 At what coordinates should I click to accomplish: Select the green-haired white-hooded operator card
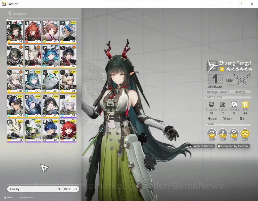point(33,131)
